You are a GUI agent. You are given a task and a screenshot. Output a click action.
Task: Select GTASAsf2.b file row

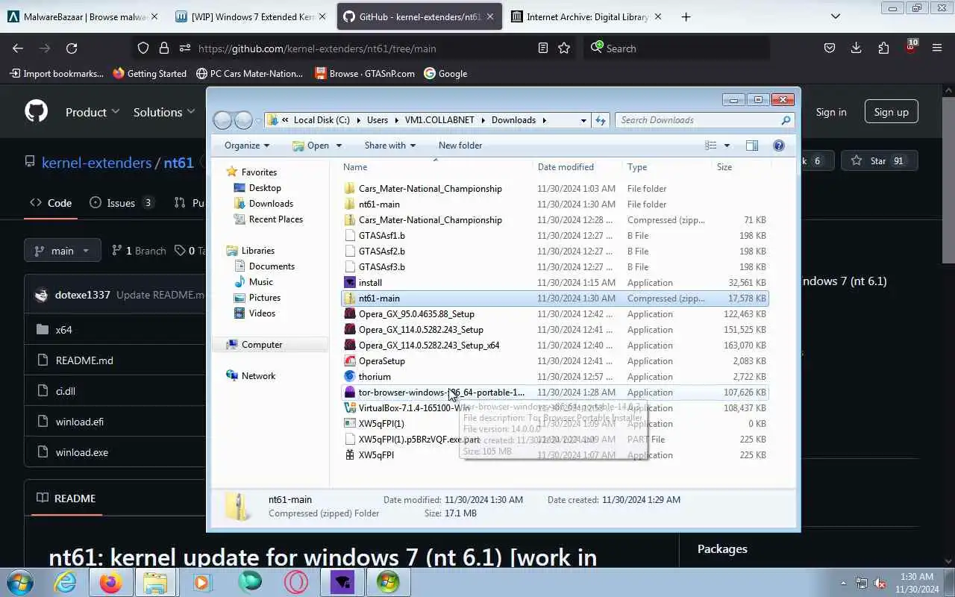(555, 251)
